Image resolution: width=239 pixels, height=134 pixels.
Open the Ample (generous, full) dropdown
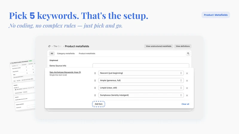click(x=141, y=80)
